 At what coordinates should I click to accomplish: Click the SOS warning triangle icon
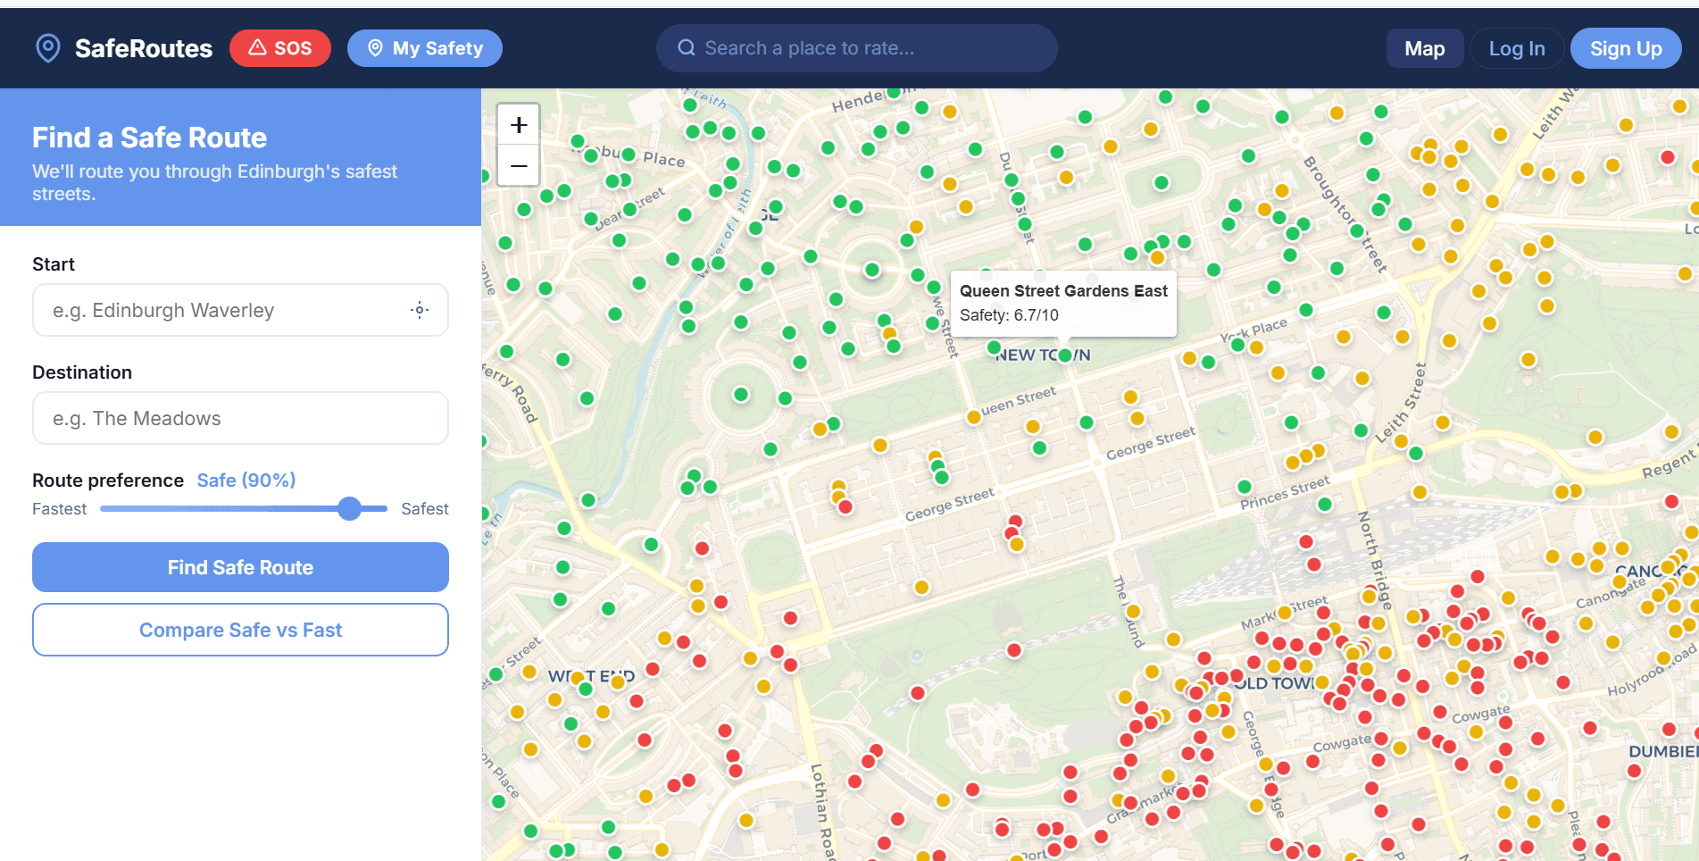tap(257, 47)
